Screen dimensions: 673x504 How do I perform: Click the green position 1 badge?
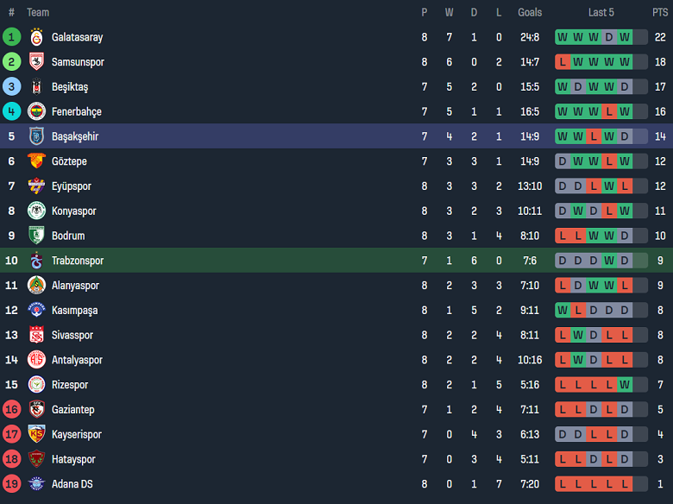12,37
